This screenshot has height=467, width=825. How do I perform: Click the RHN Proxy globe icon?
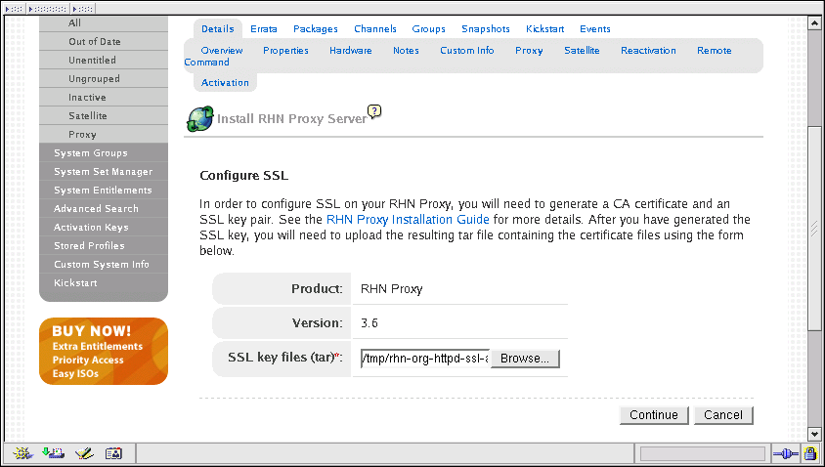(x=200, y=118)
